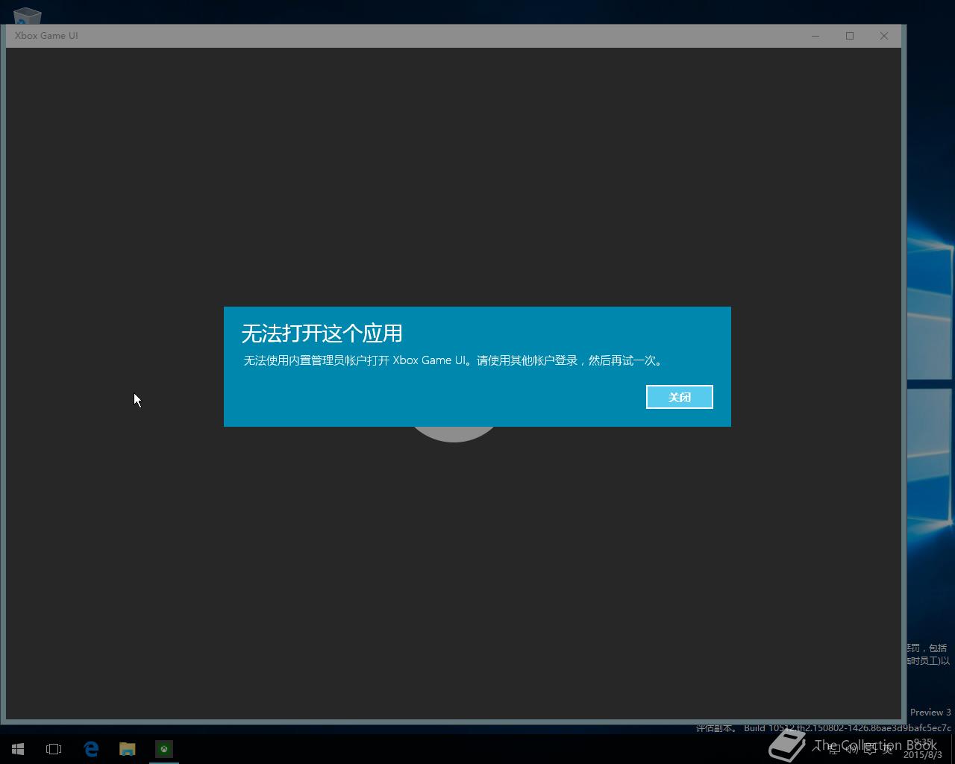Screen dimensions: 955x764
Task: Maximize the Xbox Game UI window
Action: coord(850,36)
